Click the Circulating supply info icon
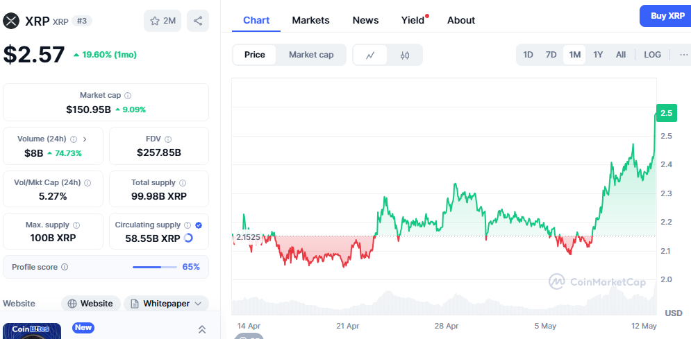 188,225
